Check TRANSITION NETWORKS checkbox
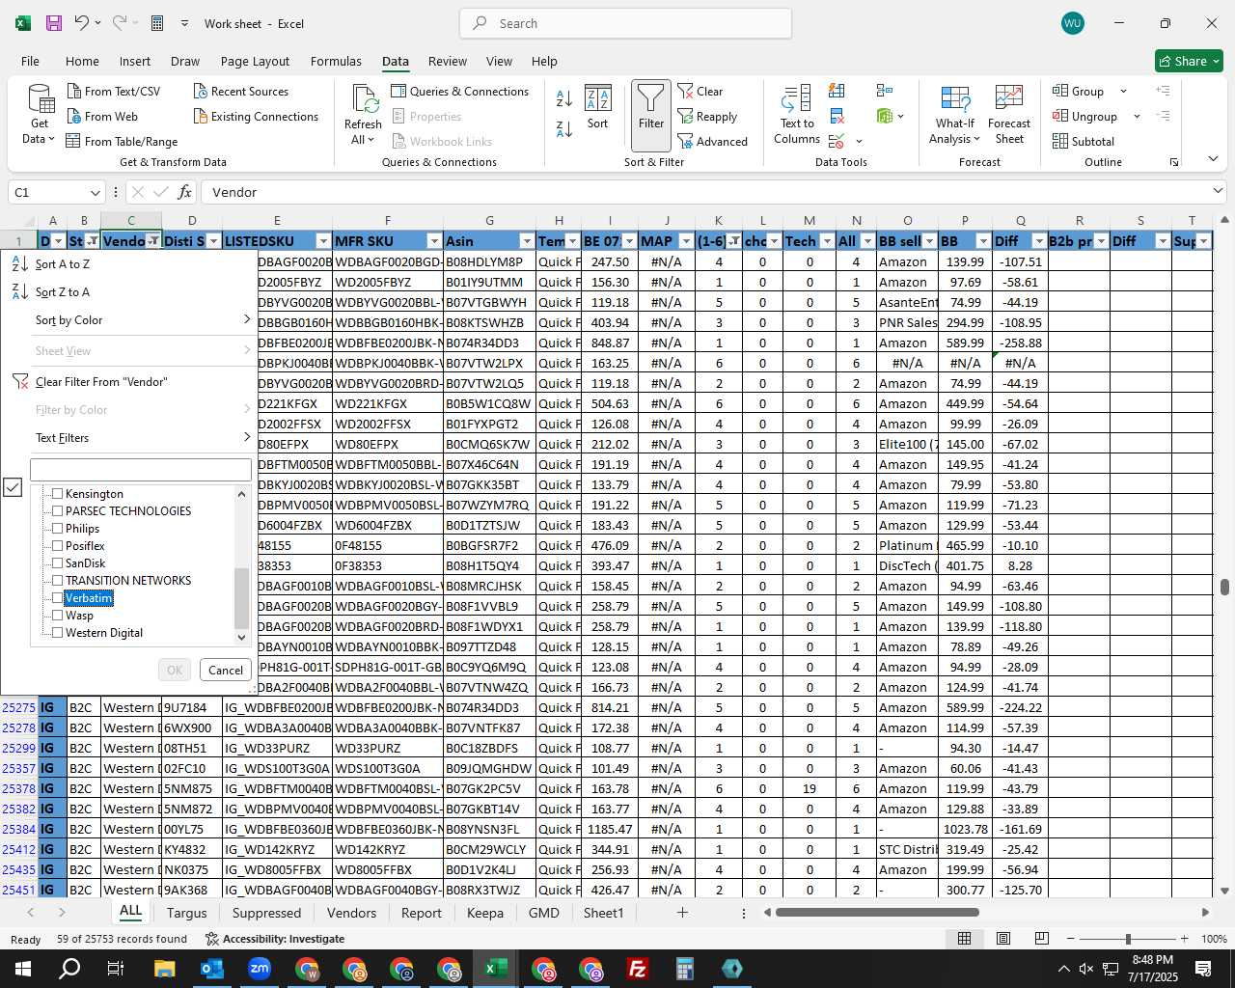Image resolution: width=1235 pixels, height=988 pixels. point(57,581)
